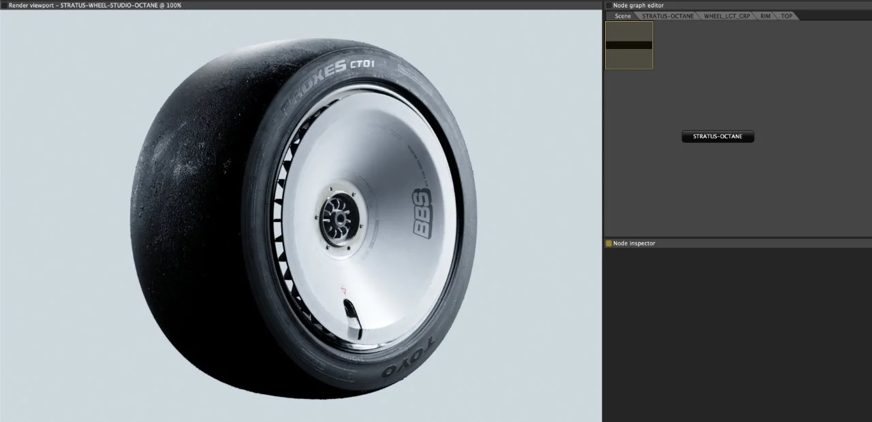Click the Node inspector title label

click(x=634, y=243)
